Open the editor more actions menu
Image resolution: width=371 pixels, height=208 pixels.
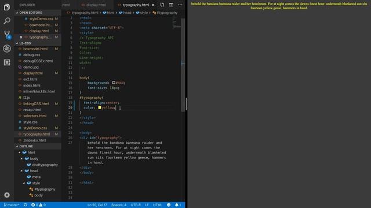pos(180,5)
